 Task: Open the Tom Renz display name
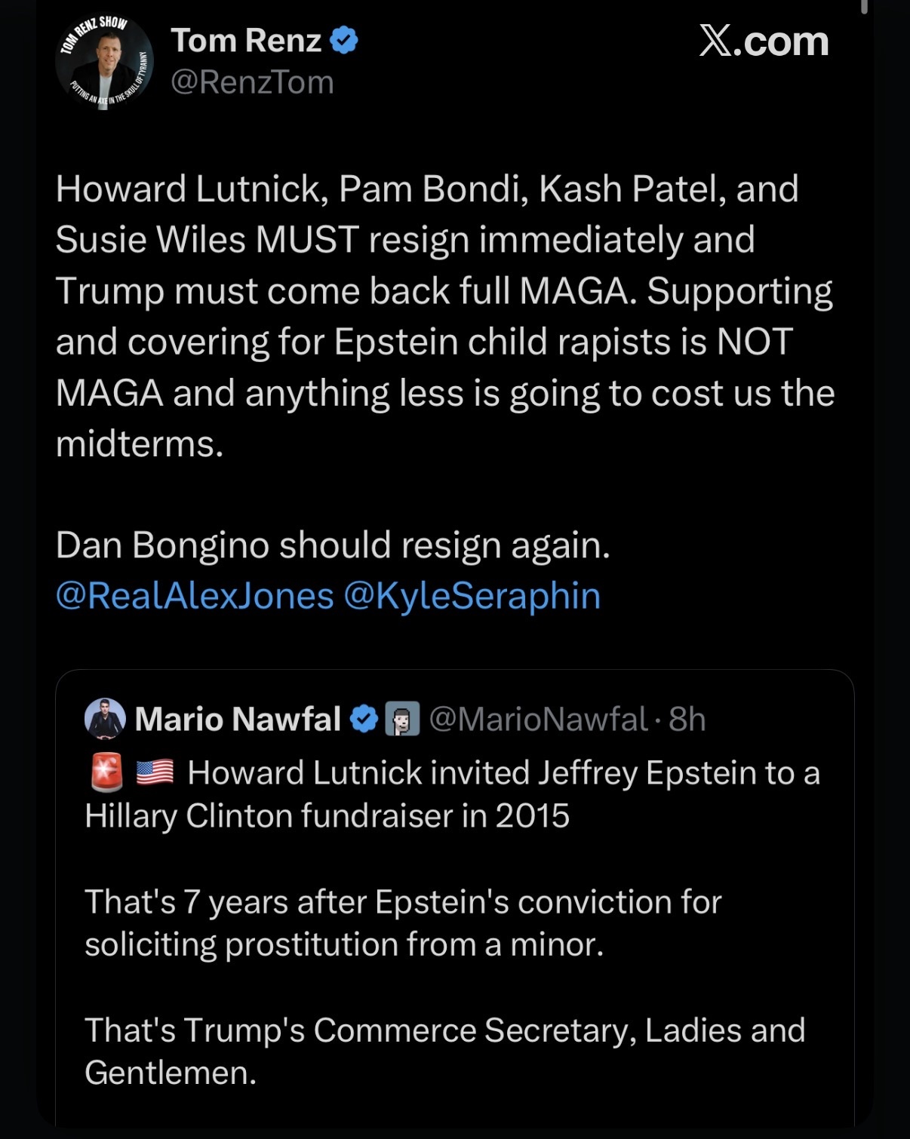(246, 41)
